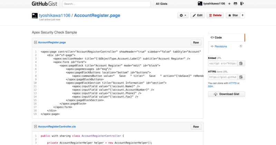Click the 'private AccountRegisterHelper helper' line
This screenshot has width=276, height=145.
point(100,143)
